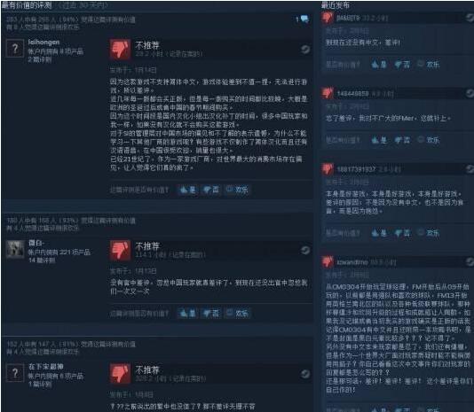474x412 pixels.
Task: Open 最有价值的评测 section heading
Action: coord(27,4)
